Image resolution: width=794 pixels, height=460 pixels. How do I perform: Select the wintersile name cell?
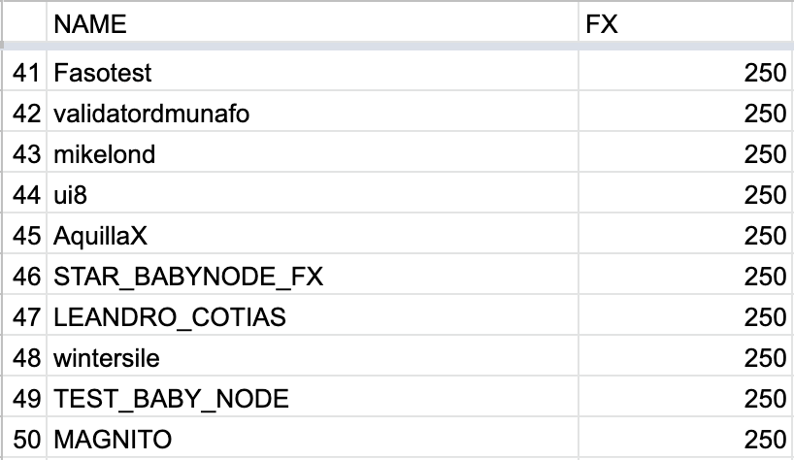pos(312,356)
